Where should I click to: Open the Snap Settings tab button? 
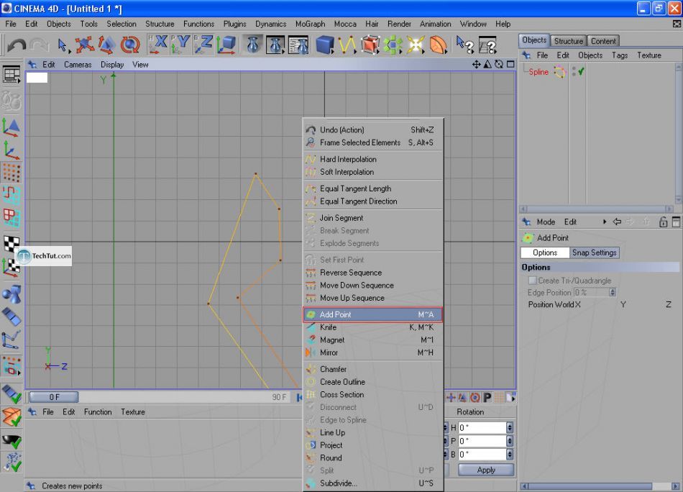pos(594,252)
